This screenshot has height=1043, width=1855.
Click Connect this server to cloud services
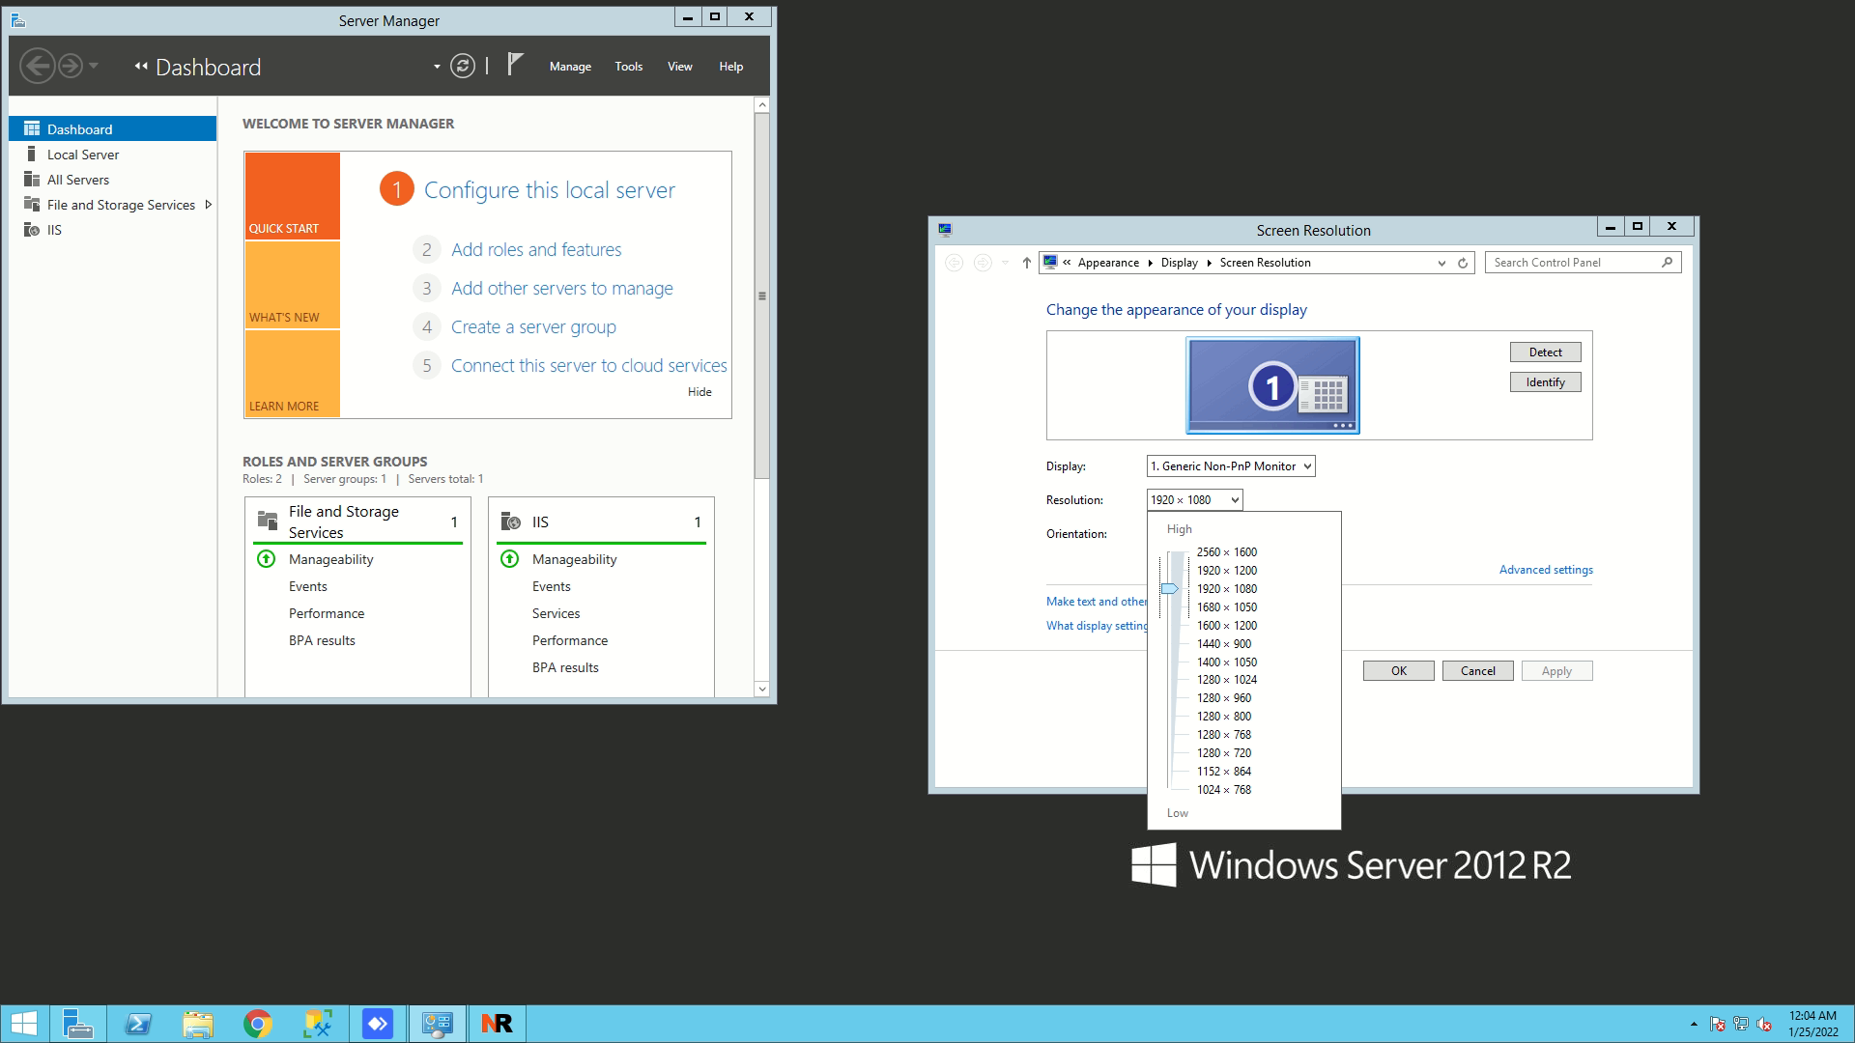589,365
